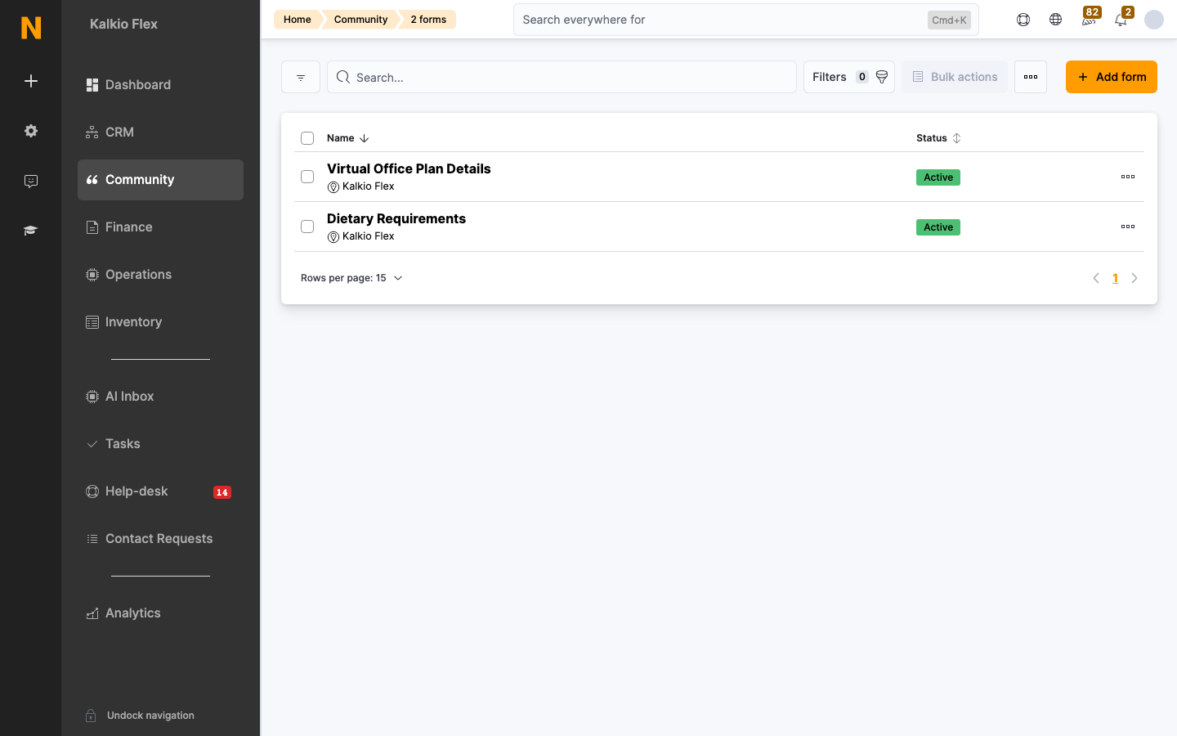Open row menu for Dietary Requirements
Screen dimensions: 1177x736
point(1128,227)
